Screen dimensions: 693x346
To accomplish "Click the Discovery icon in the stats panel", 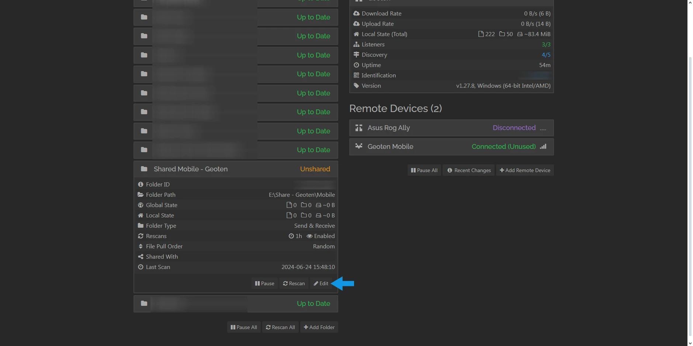I will coord(356,55).
